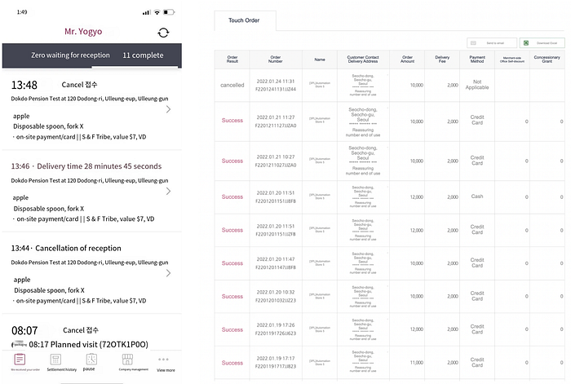
Task: Click the Merchant-side Office Self-discount header
Action: pyautogui.click(x=512, y=60)
